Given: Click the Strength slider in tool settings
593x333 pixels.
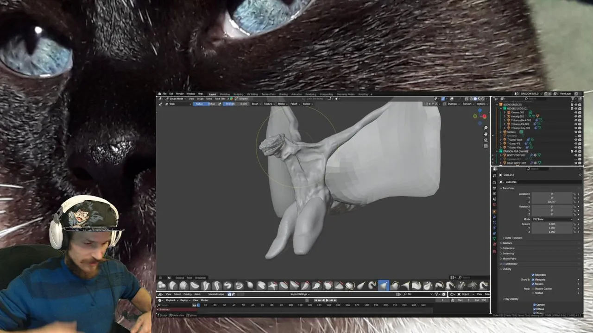Looking at the screenshot, I should coord(236,104).
